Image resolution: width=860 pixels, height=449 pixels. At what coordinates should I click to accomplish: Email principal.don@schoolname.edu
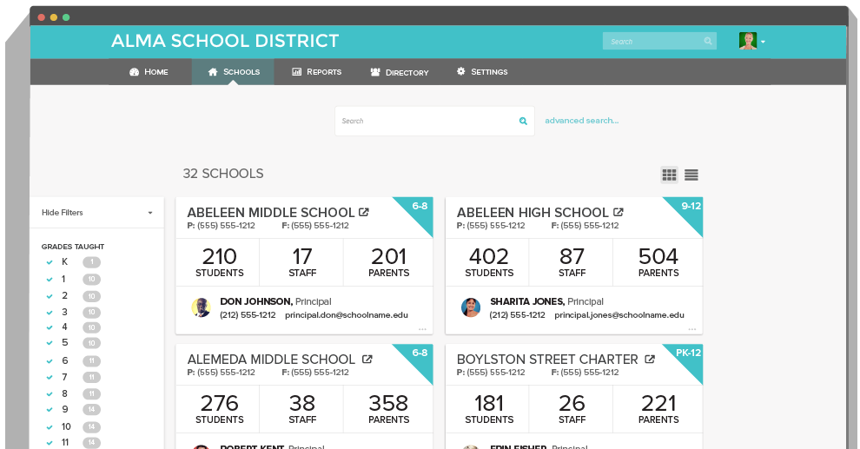point(346,315)
